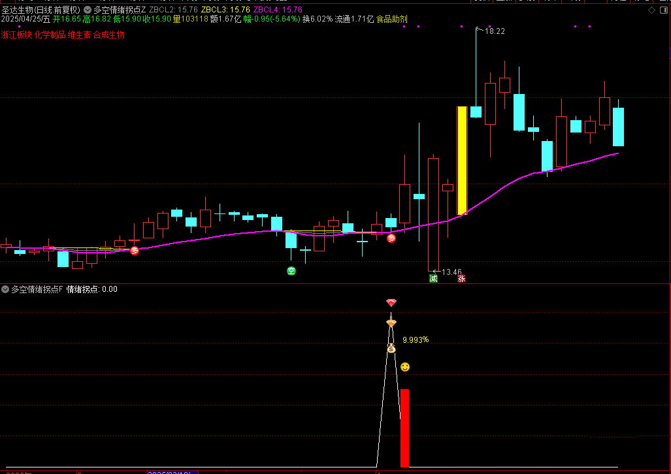The image size is (671, 474).
Task: Expand the 多空情绪拐点F indicator dropdown
Action: tap(5, 289)
